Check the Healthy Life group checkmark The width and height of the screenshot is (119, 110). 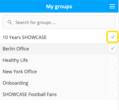pos(113,60)
